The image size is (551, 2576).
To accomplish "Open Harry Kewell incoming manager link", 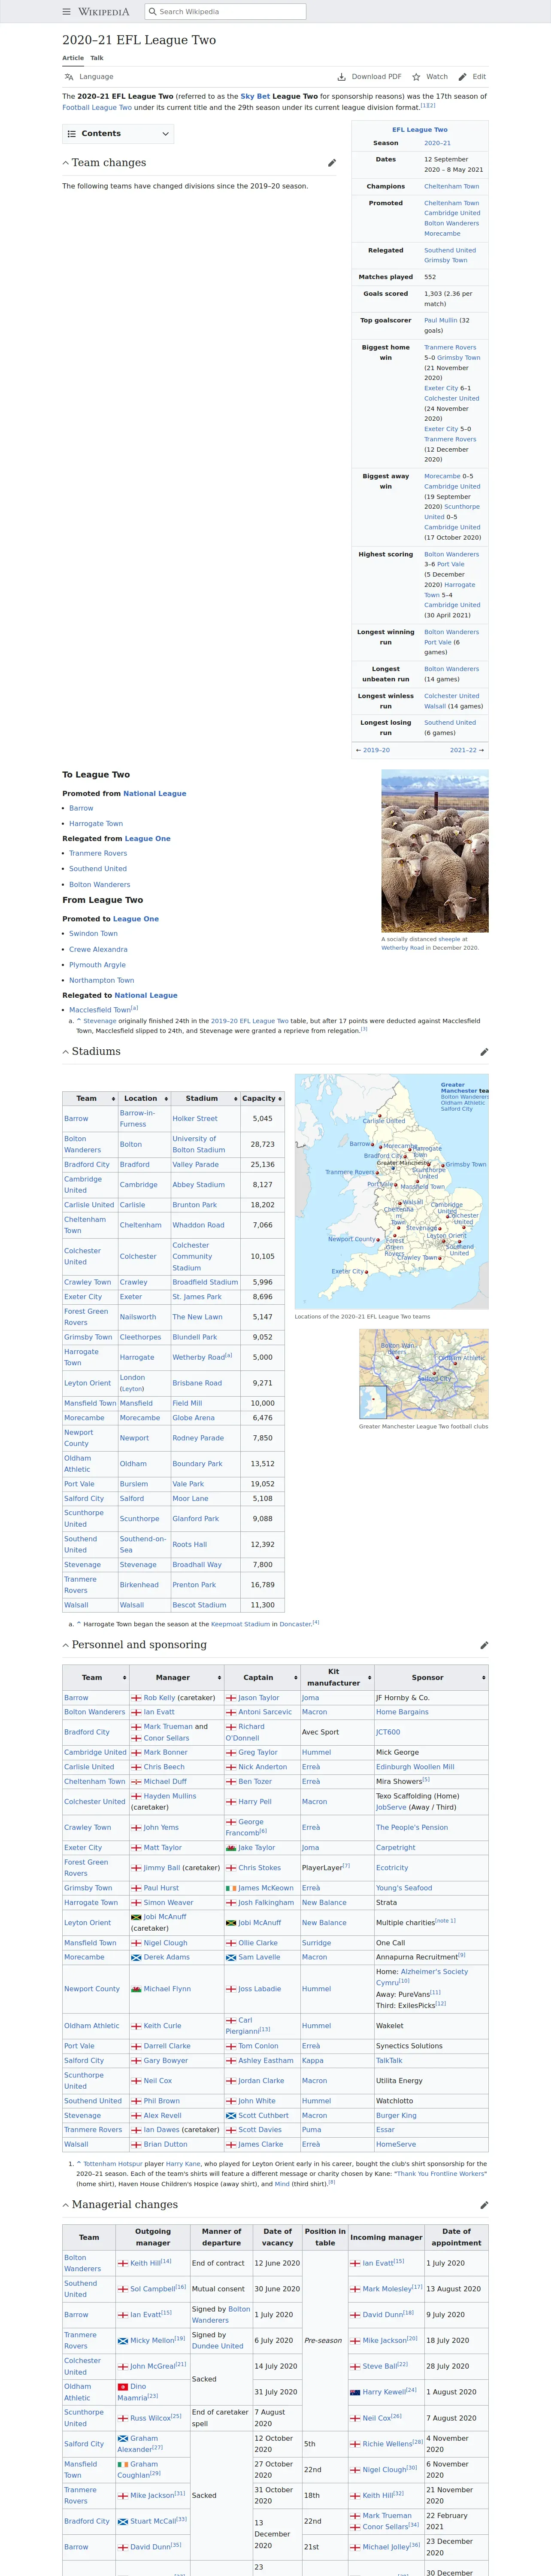I will point(384,2392).
